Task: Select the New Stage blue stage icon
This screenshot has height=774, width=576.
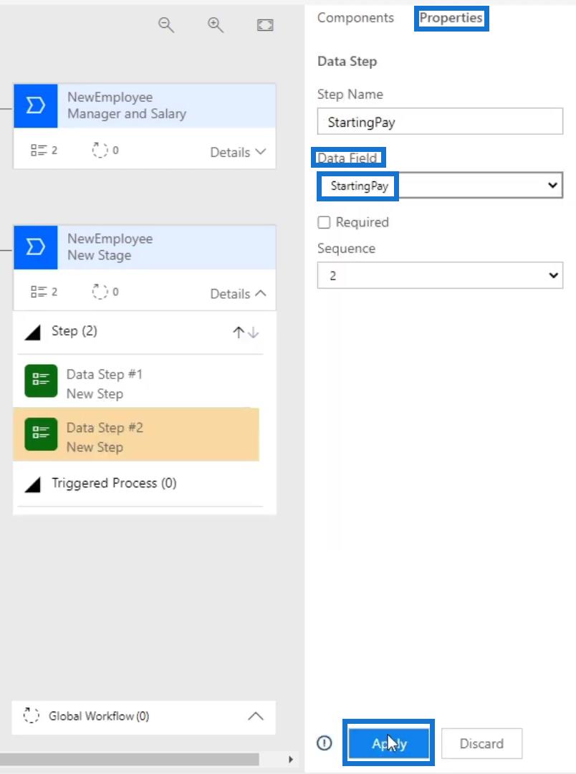Action: [x=36, y=247]
